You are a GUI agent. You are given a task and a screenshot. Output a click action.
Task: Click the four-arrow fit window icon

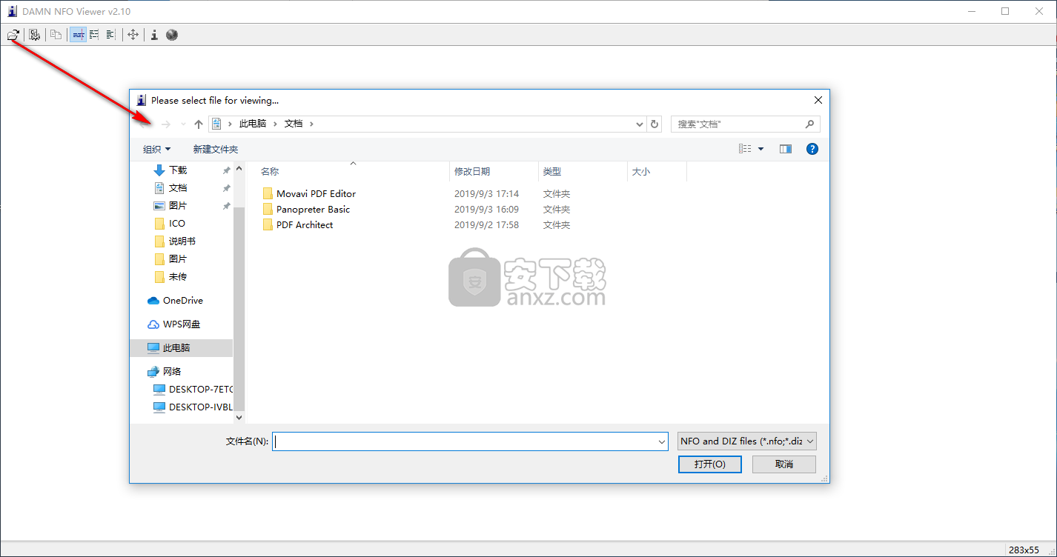133,35
